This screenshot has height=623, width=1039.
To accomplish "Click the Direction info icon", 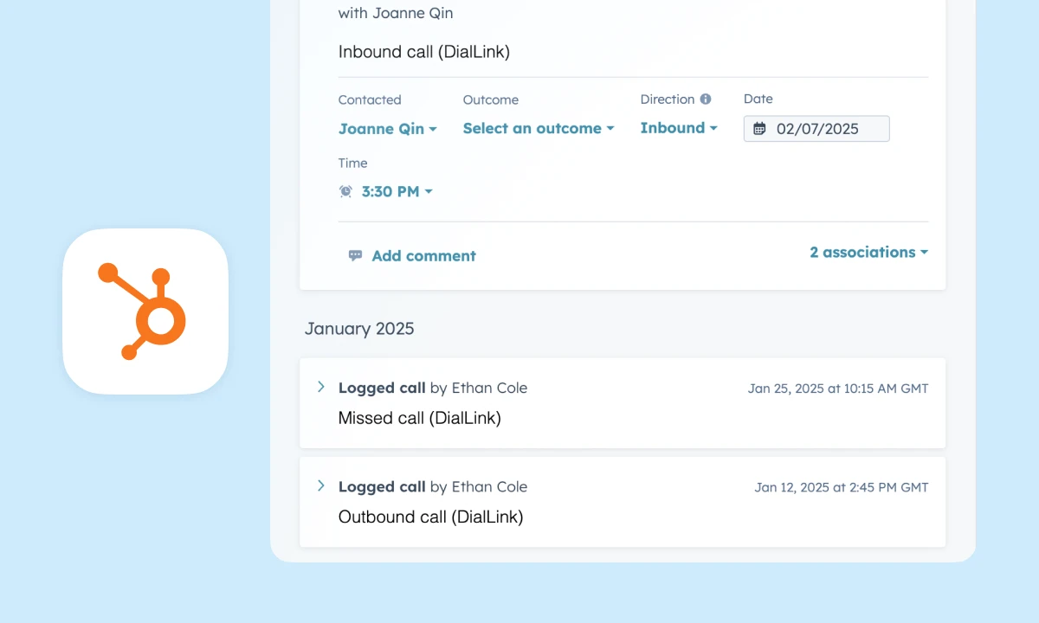I will tap(706, 100).
